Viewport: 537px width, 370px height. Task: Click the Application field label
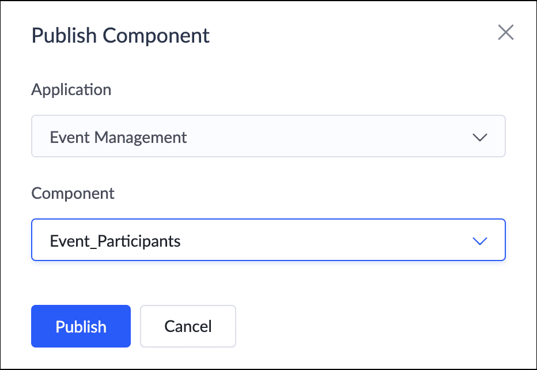tap(71, 90)
